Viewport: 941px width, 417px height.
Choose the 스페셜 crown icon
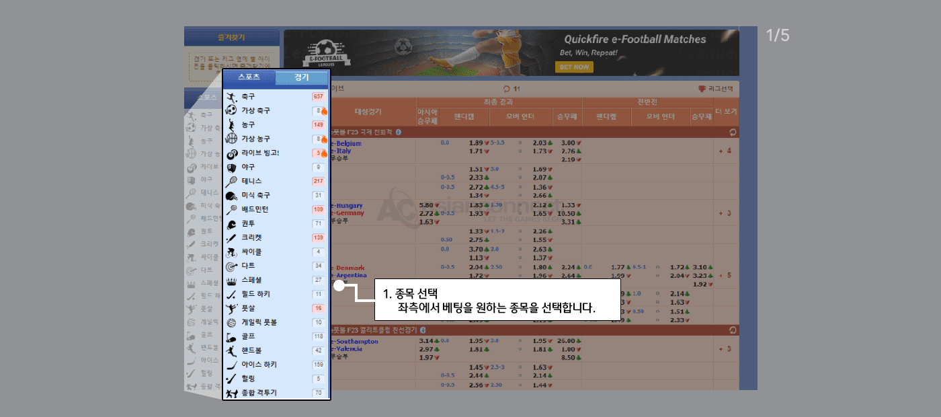(x=231, y=280)
